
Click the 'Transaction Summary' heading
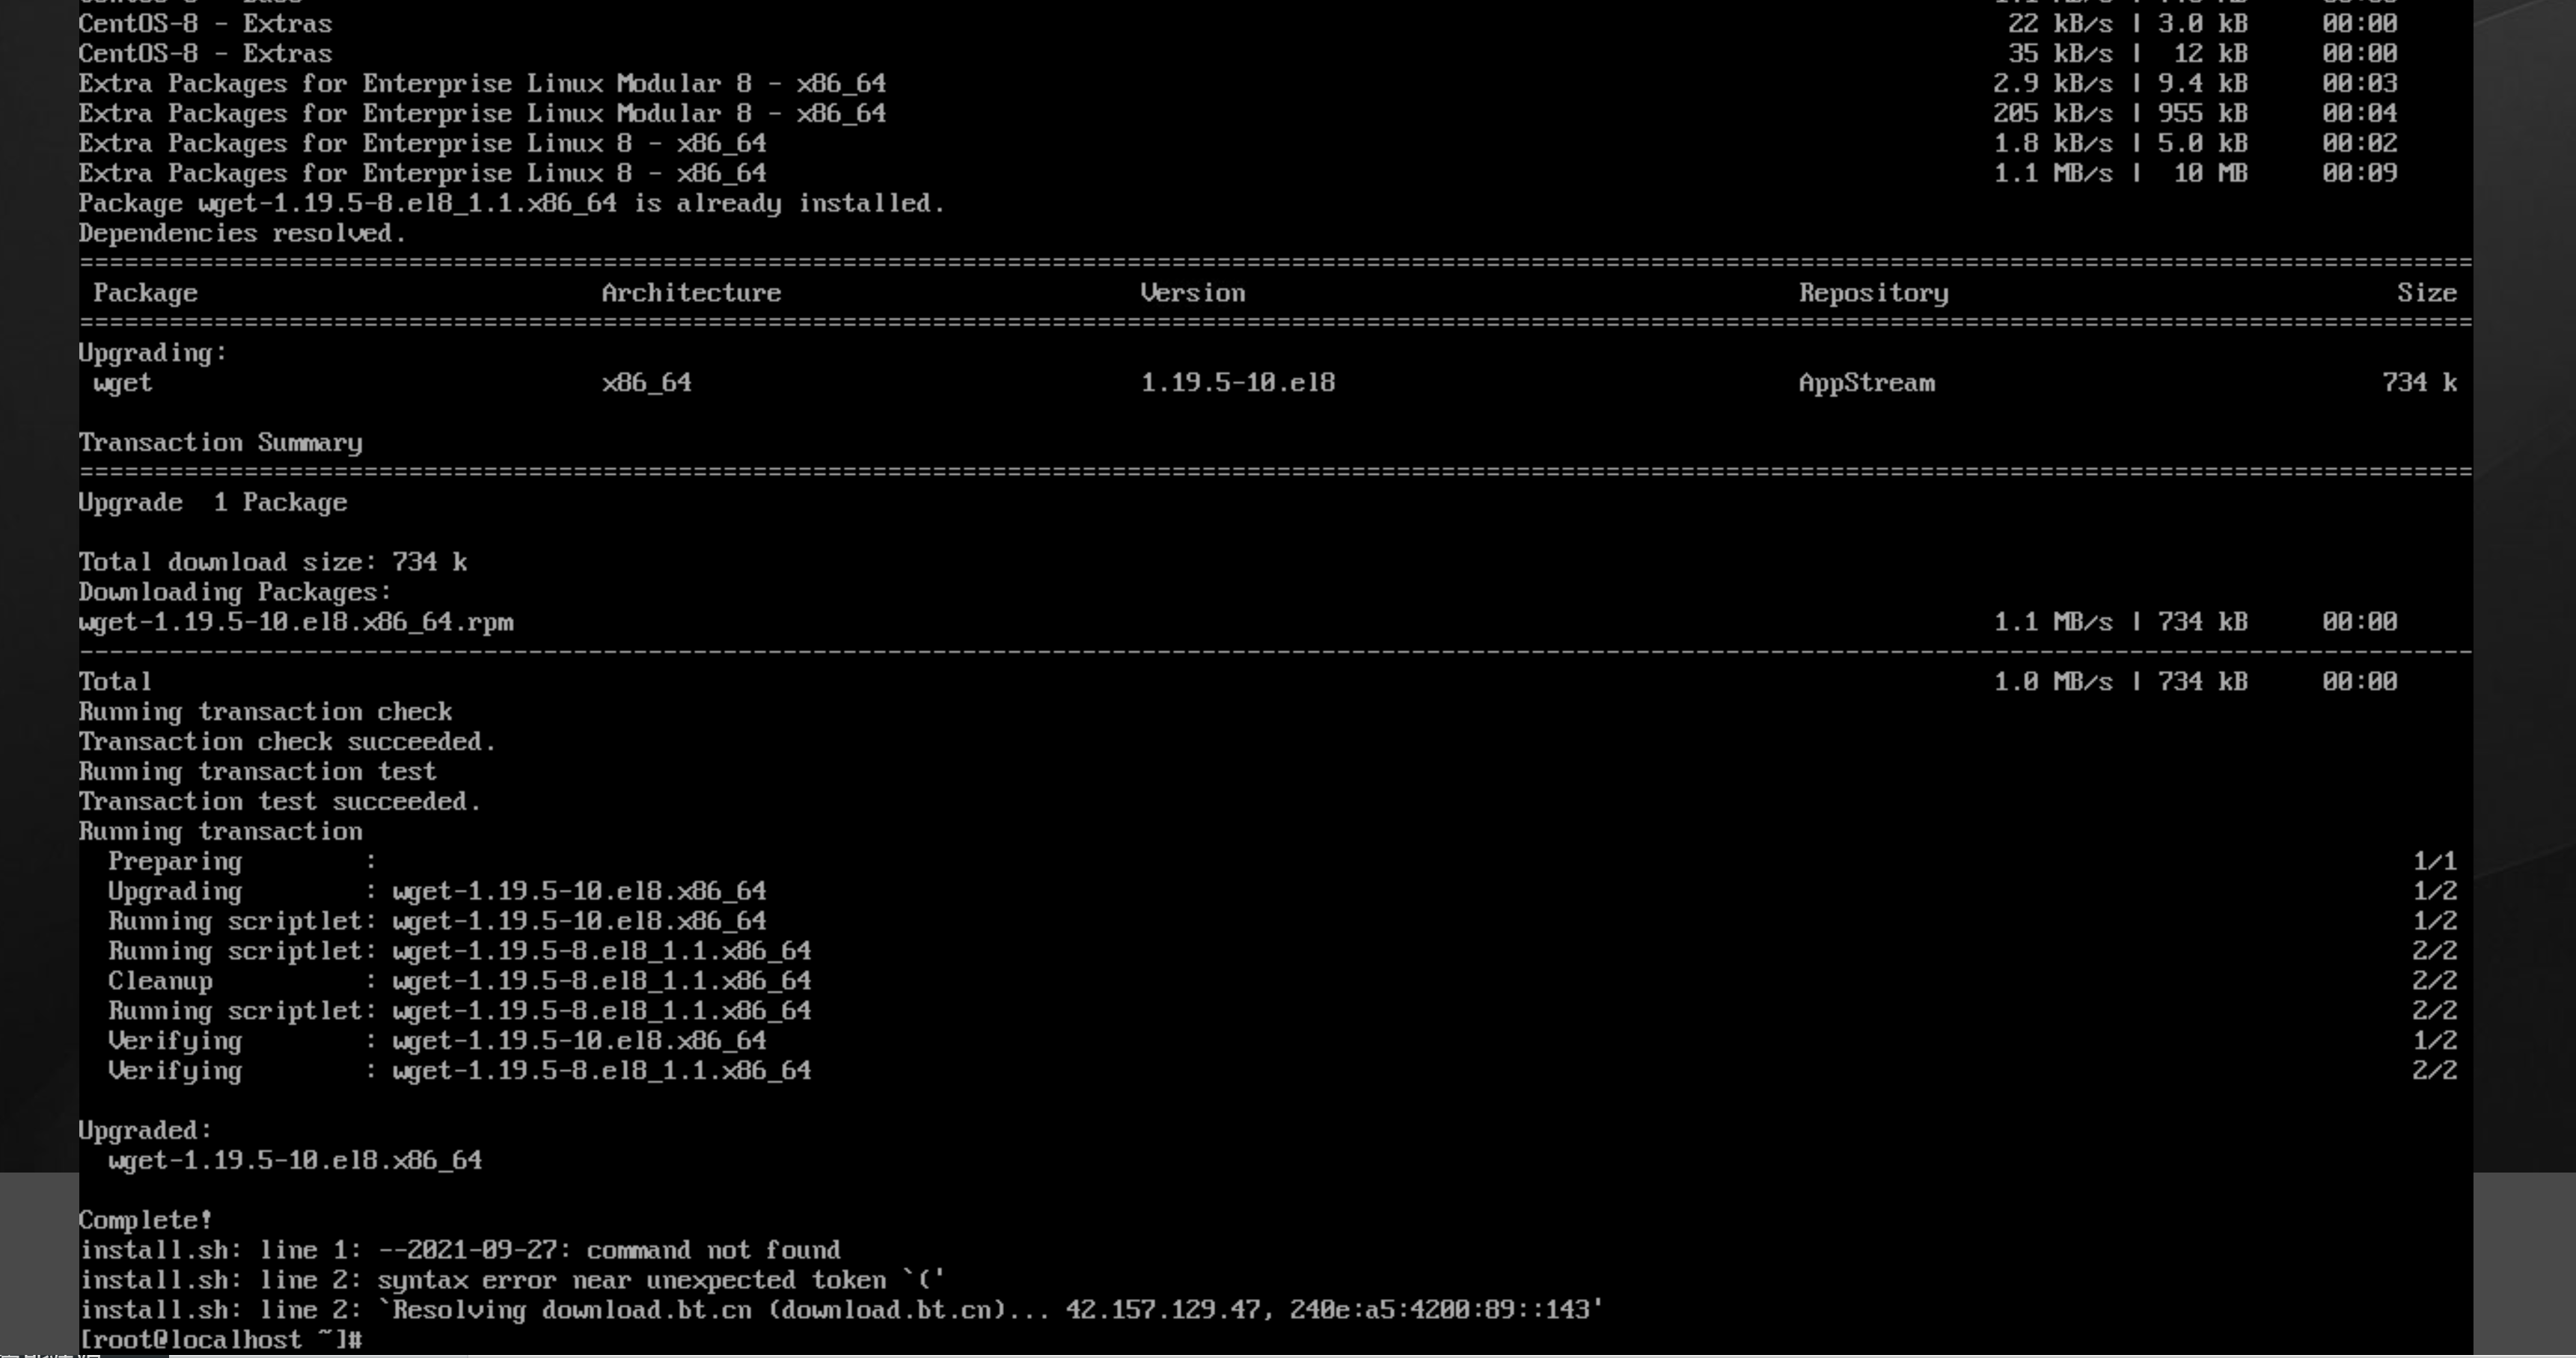pos(221,443)
